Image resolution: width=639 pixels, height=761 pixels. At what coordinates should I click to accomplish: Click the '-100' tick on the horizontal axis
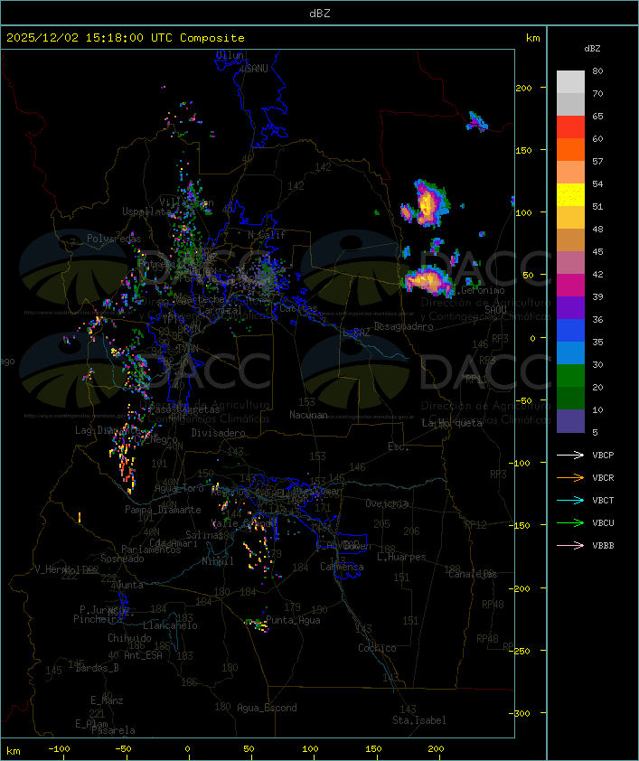click(59, 749)
